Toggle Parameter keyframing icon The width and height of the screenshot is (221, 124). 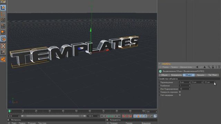[x=145, y=116]
